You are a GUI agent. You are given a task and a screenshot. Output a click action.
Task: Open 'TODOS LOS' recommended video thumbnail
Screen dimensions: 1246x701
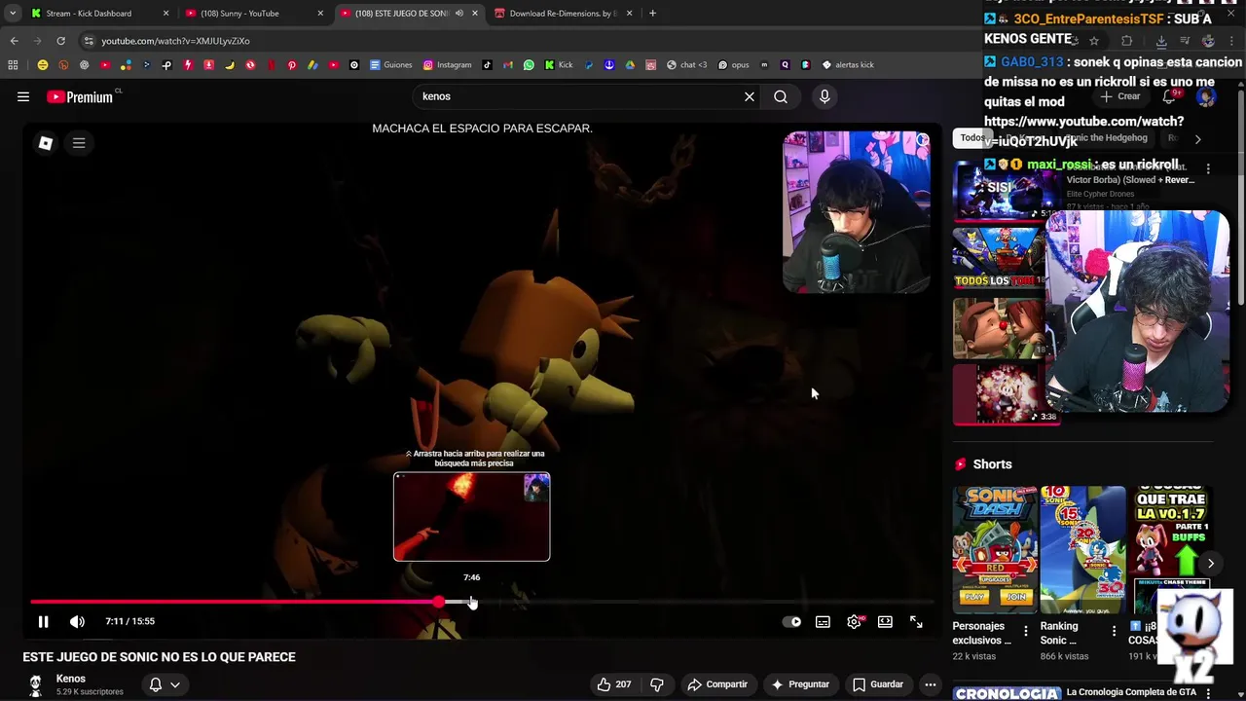[x=999, y=257]
